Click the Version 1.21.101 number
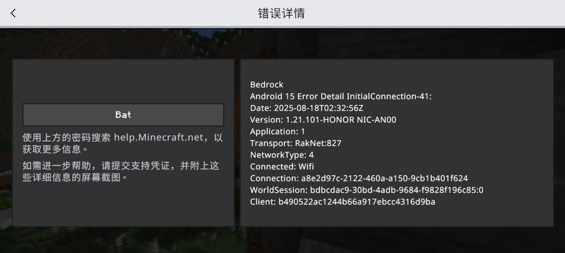The height and width of the screenshot is (253, 565). [302, 120]
